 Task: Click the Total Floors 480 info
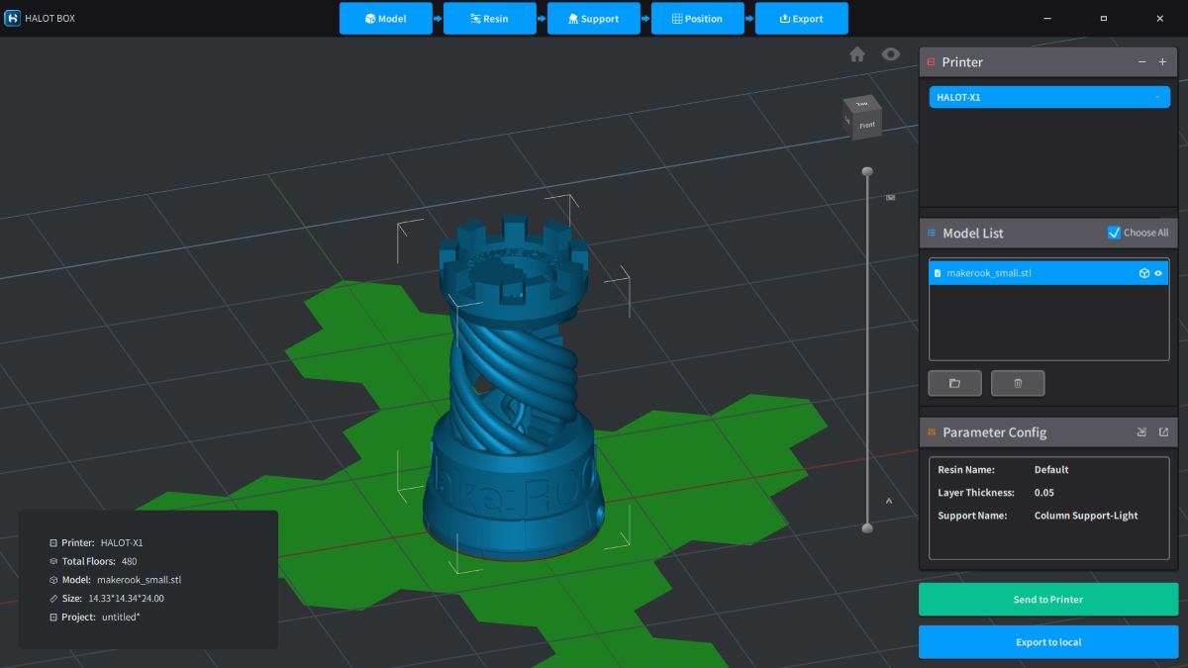pos(93,561)
